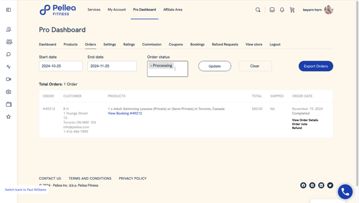The image size is (359, 203).
Task: Open the Twitter social icon
Action: pyautogui.click(x=330, y=185)
